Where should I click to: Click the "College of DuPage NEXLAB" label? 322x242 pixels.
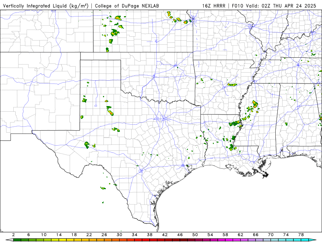pyautogui.click(x=127, y=6)
